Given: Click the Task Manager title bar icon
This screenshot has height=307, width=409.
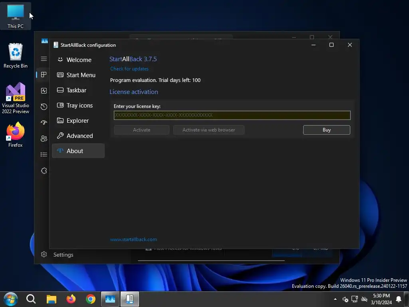Looking at the screenshot, I should pos(45,41).
